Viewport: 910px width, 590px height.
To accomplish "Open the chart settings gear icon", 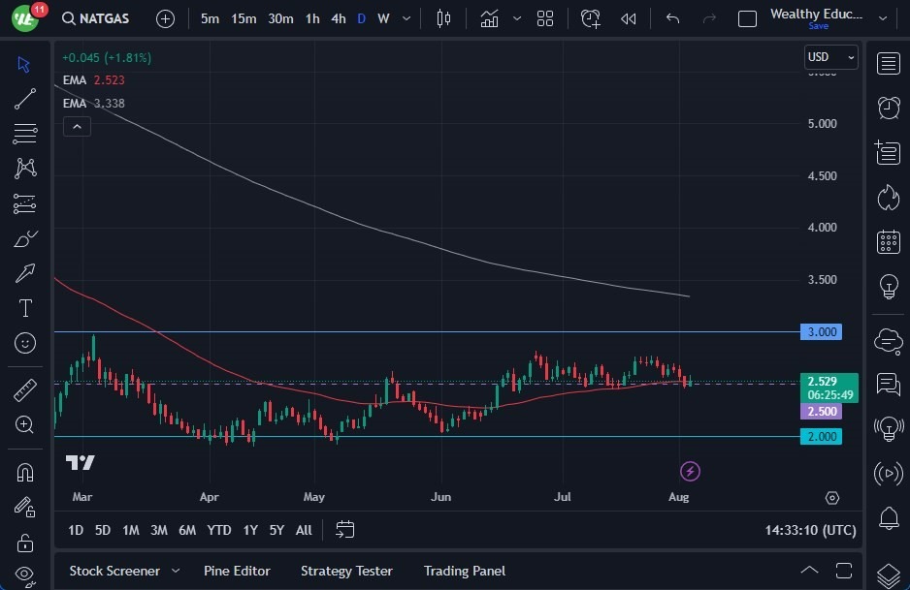I will 831,498.
